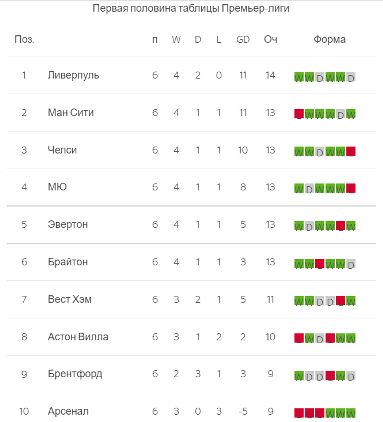Click the W wins column header
This screenshot has height=422, width=383.
pos(176,39)
